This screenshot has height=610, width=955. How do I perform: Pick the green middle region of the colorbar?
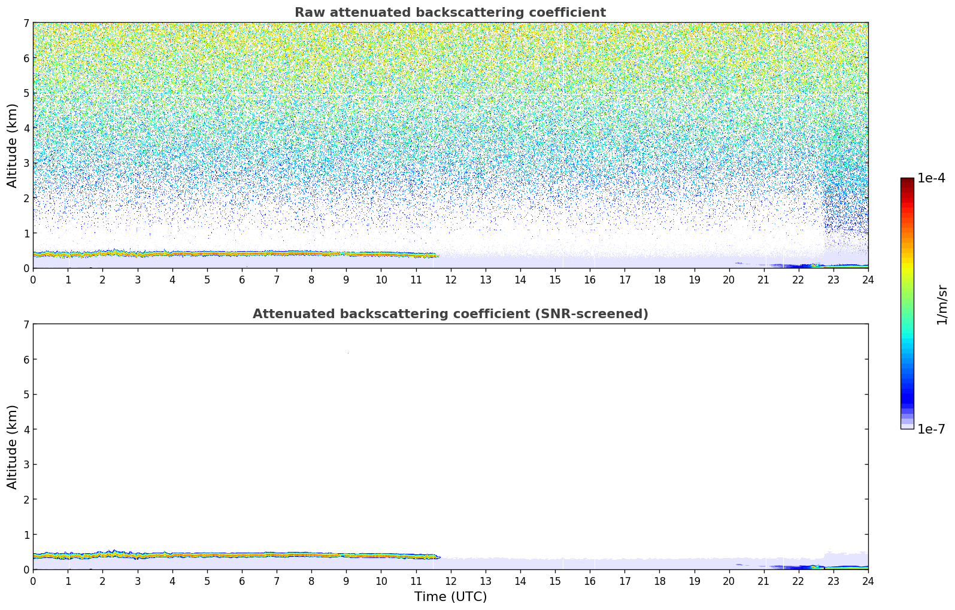click(x=907, y=299)
